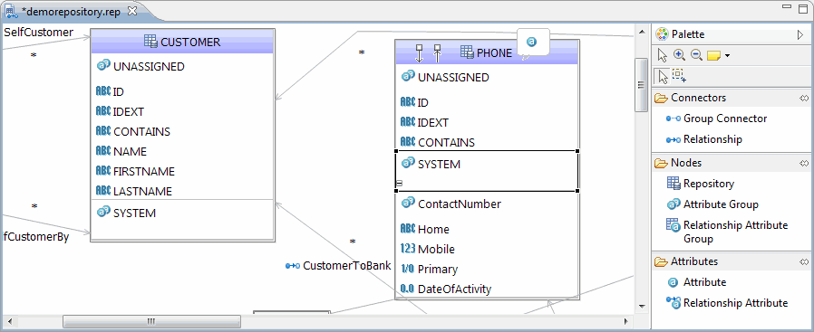The width and height of the screenshot is (814, 332).
Task: Open the Note tool dropdown arrow
Action: 727,56
